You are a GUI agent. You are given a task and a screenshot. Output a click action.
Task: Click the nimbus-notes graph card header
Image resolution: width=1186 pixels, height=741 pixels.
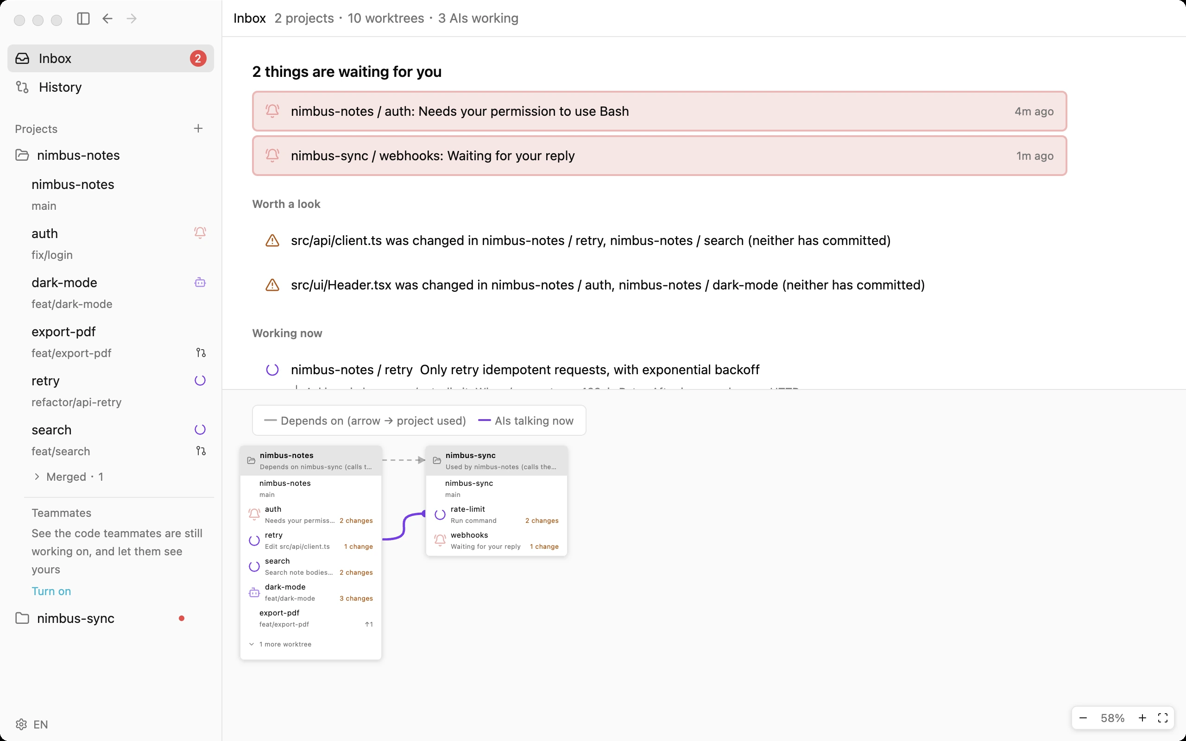tap(311, 461)
